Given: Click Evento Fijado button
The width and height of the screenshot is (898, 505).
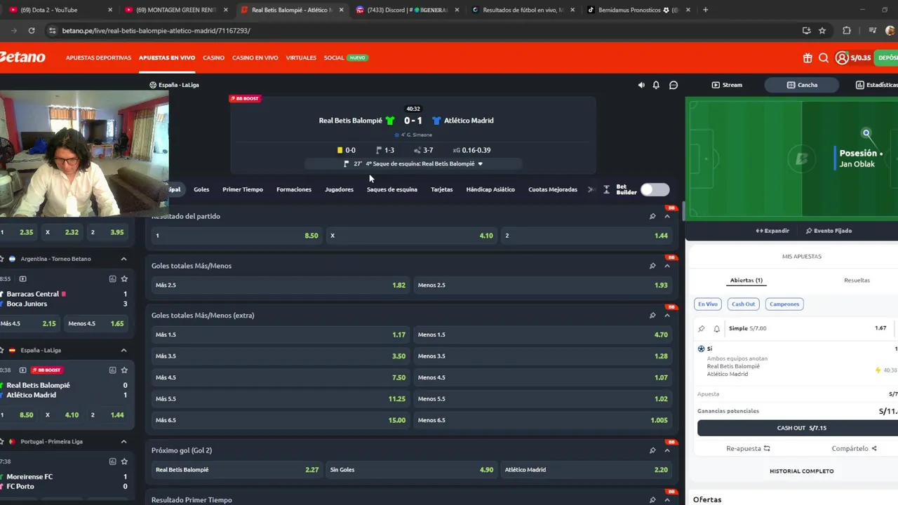Looking at the screenshot, I should [829, 231].
